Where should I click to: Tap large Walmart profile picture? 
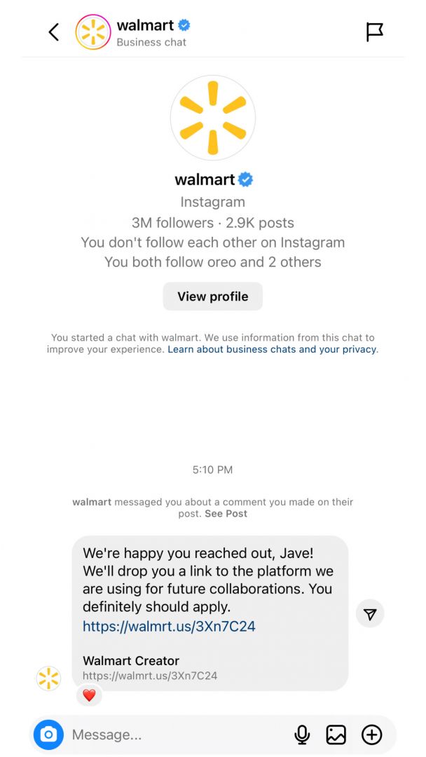pos(213,118)
